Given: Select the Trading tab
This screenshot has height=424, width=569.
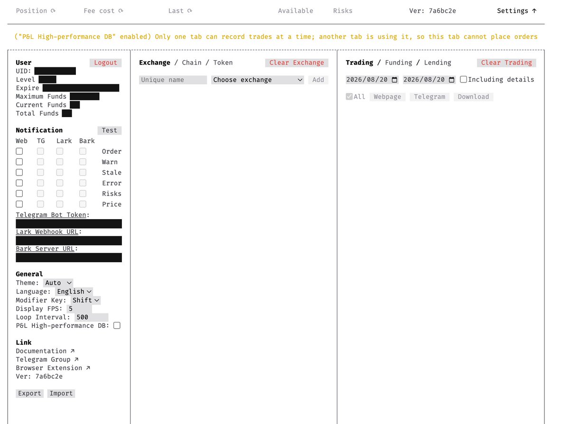Looking at the screenshot, I should click(359, 63).
